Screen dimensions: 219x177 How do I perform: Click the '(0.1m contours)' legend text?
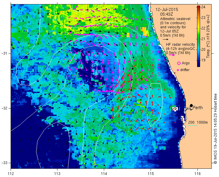point(173,23)
